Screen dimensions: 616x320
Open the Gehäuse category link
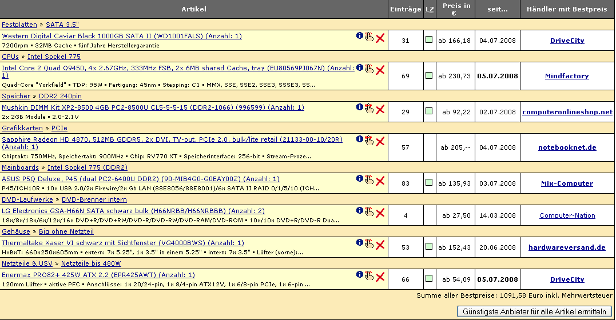[15, 231]
